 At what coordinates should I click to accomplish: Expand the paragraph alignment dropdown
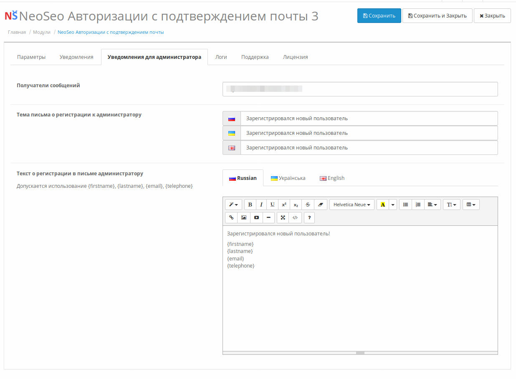click(x=432, y=205)
